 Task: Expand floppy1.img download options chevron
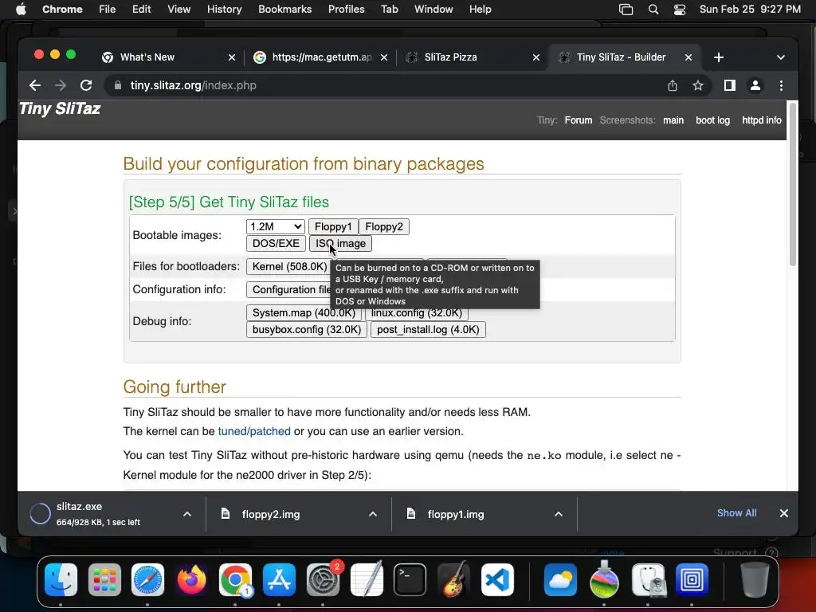click(x=559, y=514)
